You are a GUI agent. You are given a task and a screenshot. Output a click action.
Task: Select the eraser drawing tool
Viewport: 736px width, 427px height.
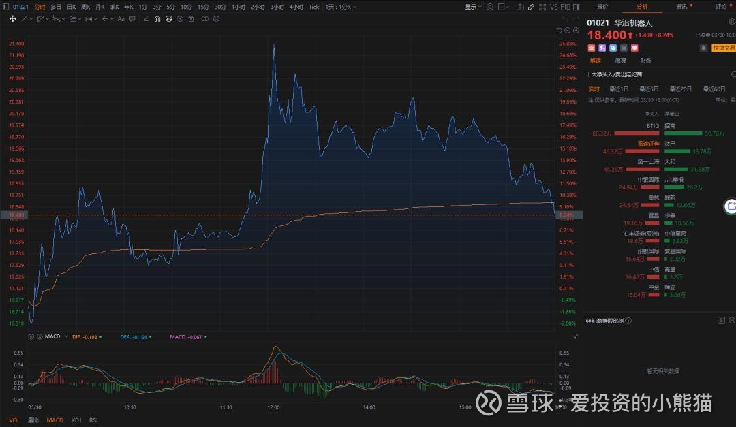coord(146,19)
